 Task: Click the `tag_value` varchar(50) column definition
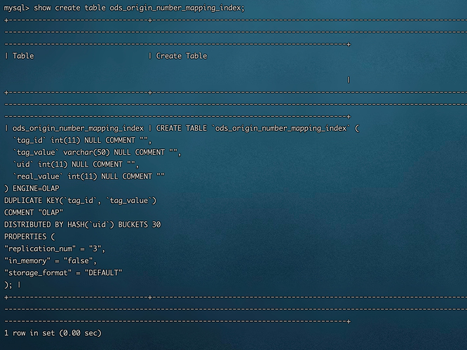pyautogui.click(x=97, y=153)
